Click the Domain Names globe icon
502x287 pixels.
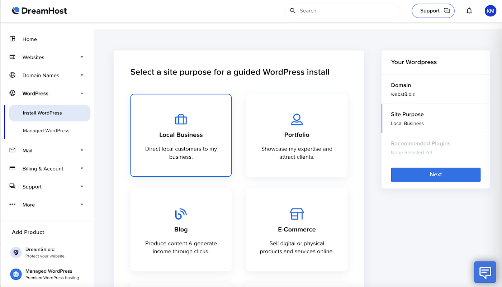[13, 75]
